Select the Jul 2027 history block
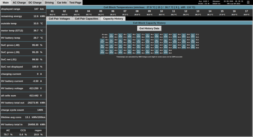Screen dimensions: 253x137 coord(102,41)
